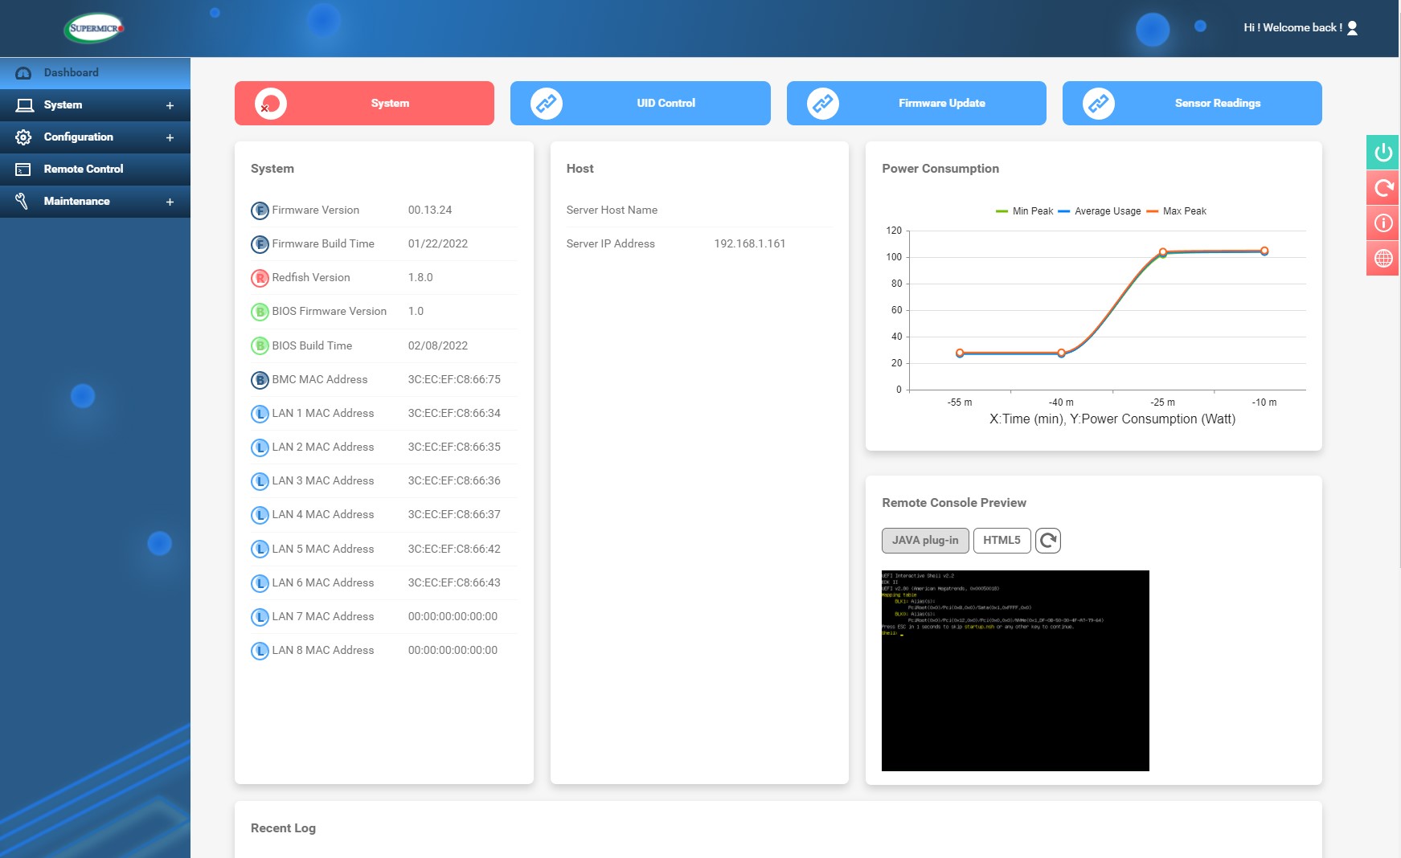The height and width of the screenshot is (858, 1401).
Task: Click the Firmware Update button
Action: coord(916,104)
